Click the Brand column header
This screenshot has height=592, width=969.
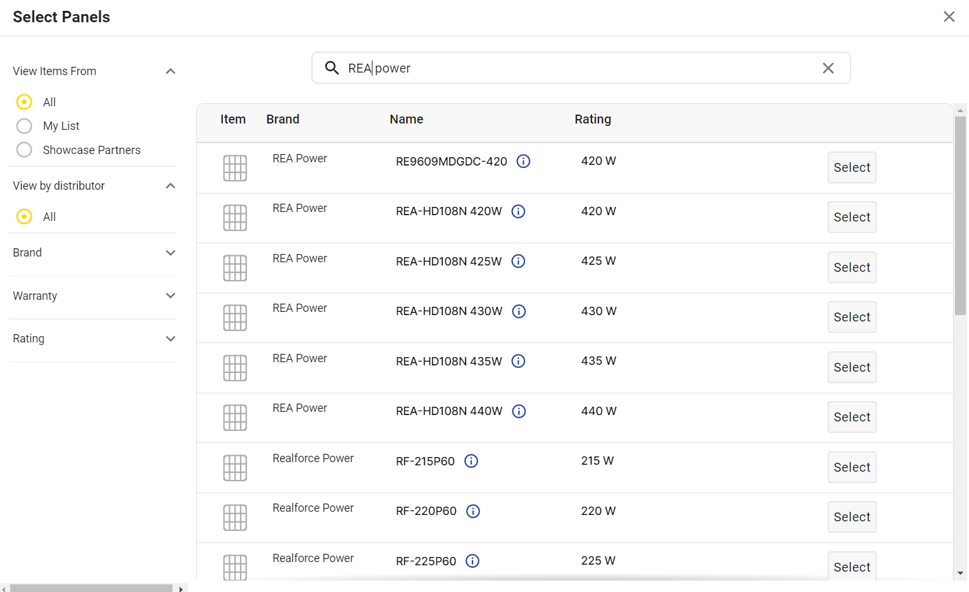(x=283, y=119)
